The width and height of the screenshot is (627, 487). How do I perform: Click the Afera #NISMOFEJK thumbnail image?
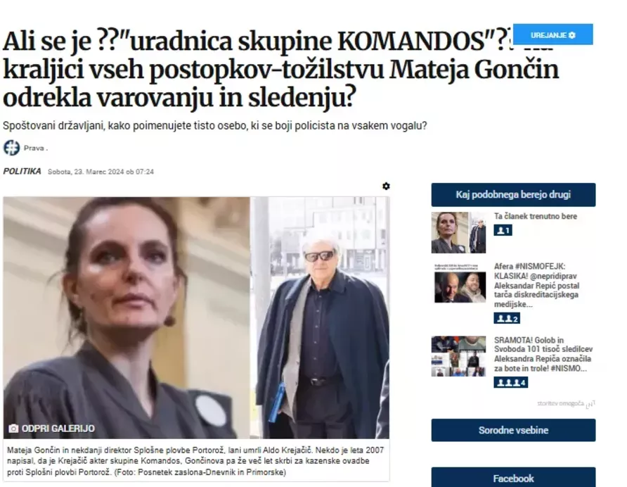460,283
